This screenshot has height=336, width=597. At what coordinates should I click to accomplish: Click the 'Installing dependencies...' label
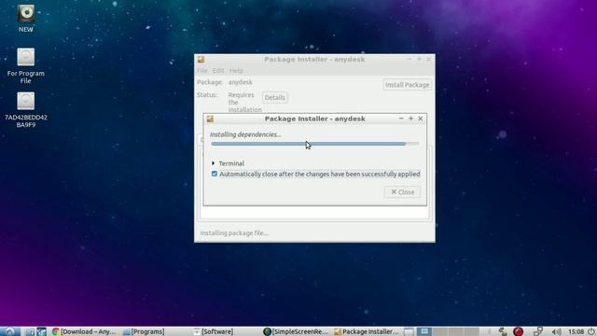[245, 134]
